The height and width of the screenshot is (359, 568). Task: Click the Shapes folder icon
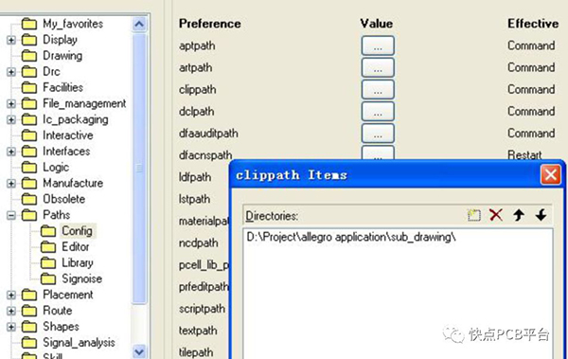(x=29, y=327)
